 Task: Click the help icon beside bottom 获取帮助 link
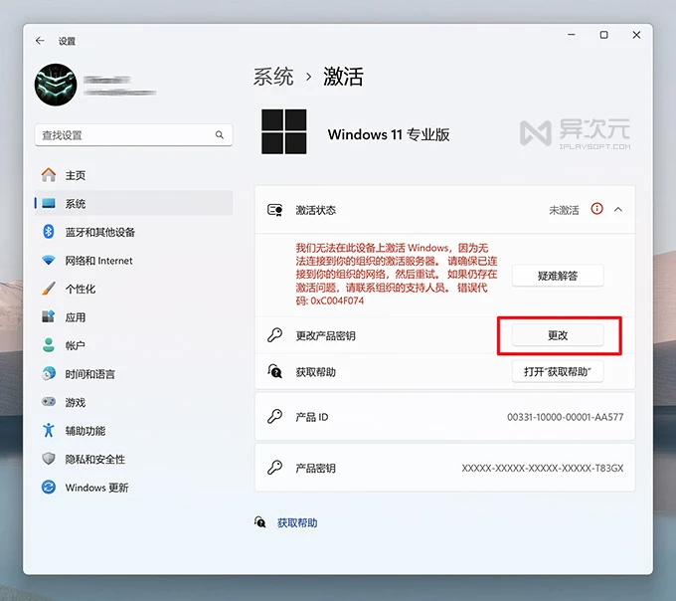click(x=260, y=522)
